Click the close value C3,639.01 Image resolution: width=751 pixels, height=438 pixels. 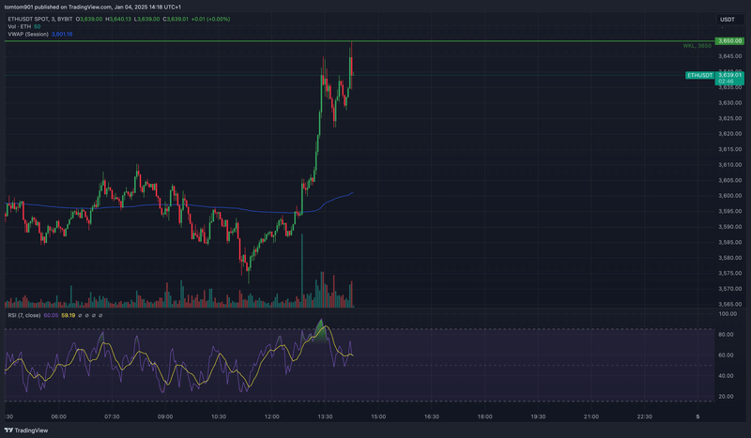point(176,19)
